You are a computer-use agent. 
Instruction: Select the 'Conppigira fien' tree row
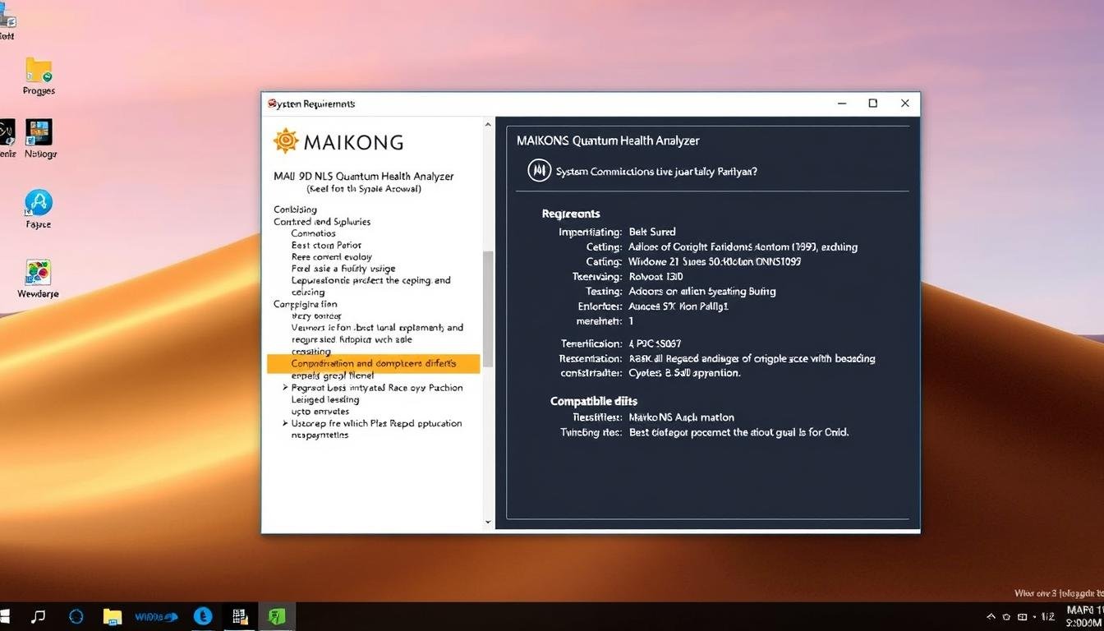click(x=305, y=304)
